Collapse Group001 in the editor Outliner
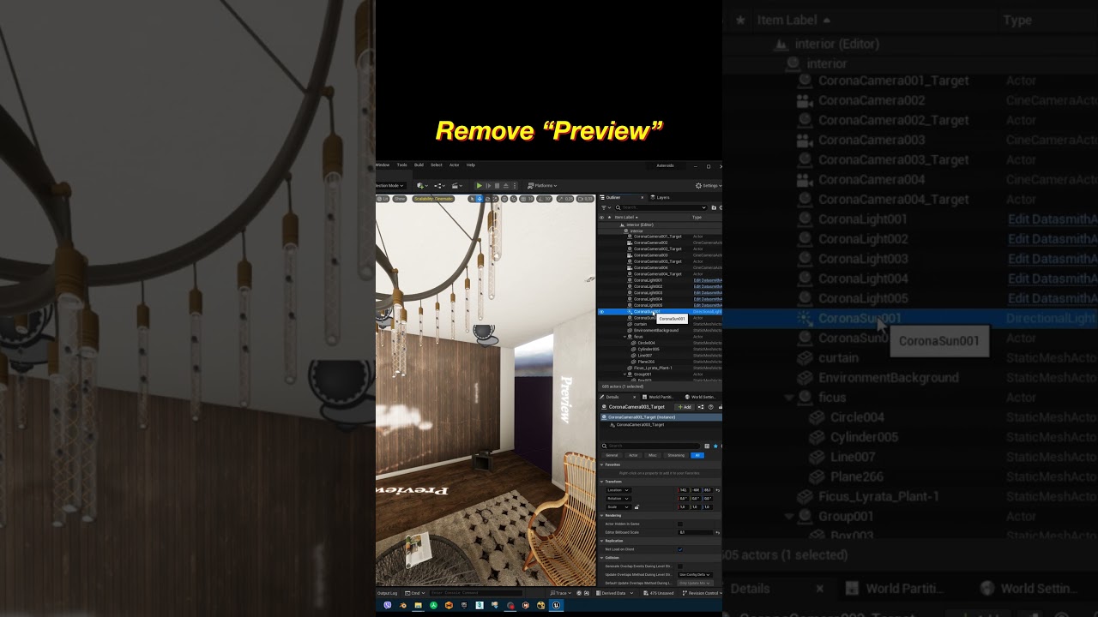1098x617 pixels. tap(625, 374)
